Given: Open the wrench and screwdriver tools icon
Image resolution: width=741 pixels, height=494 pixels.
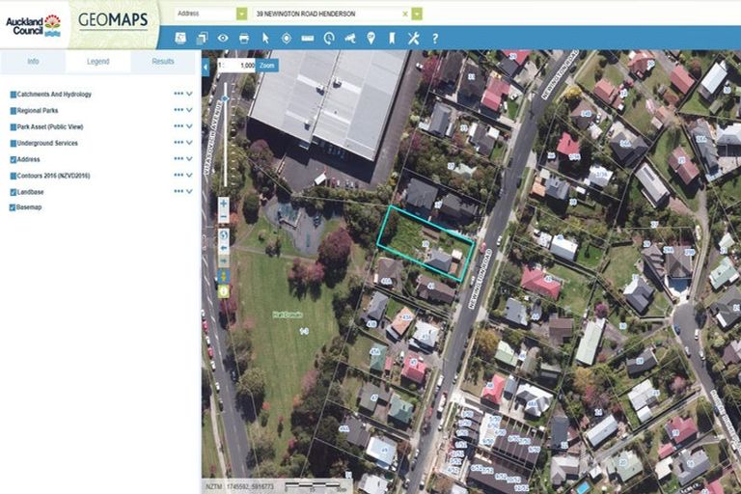Looking at the screenshot, I should coord(414,38).
